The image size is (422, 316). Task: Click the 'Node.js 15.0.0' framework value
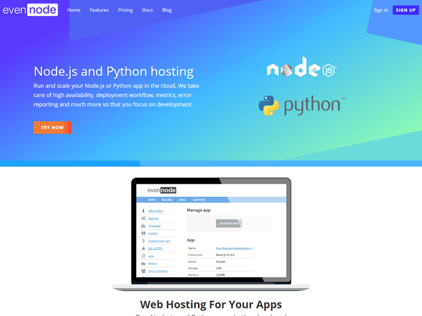[x=225, y=255]
